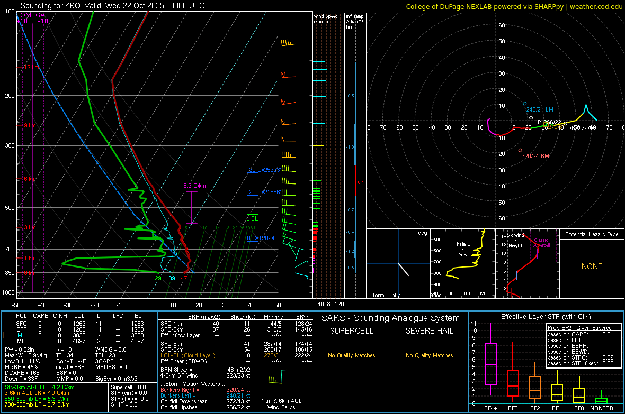Click the 'Corfidi Downshear =' label
Screen dimensions: 625x414
[186, 401]
